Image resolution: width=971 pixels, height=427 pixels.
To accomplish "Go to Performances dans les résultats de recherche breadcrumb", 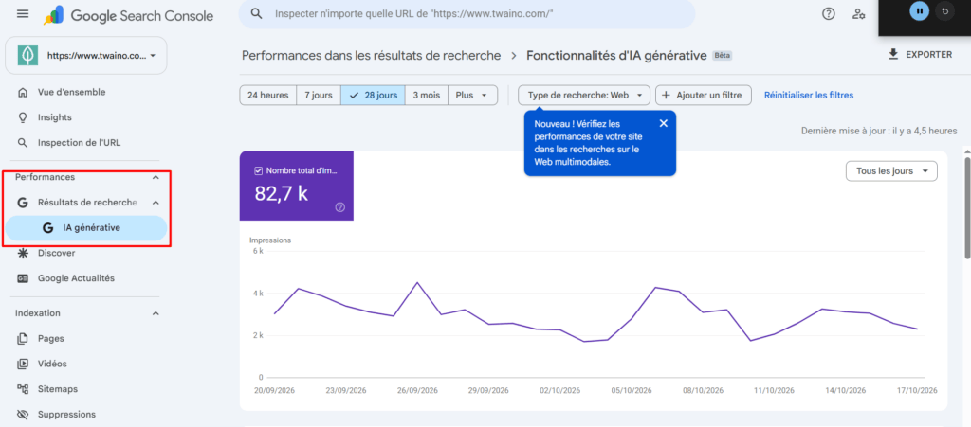I will pyautogui.click(x=371, y=56).
